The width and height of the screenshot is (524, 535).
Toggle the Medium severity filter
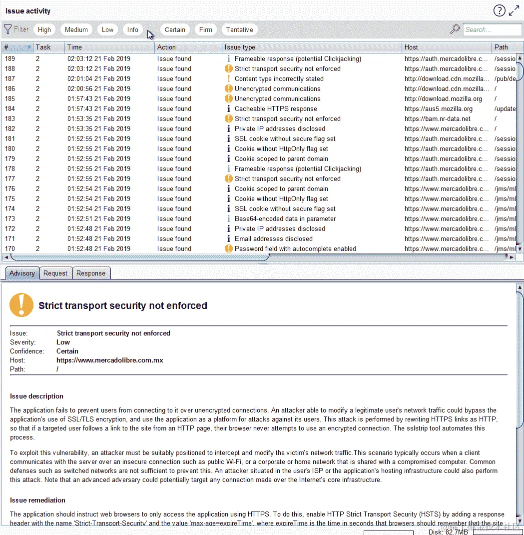(x=76, y=29)
